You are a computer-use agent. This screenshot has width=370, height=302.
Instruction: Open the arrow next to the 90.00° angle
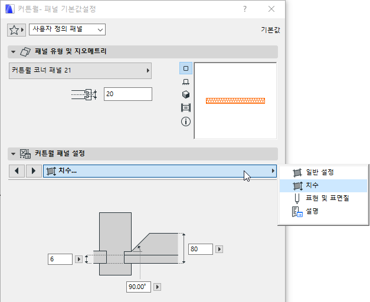pyautogui.click(x=157, y=287)
